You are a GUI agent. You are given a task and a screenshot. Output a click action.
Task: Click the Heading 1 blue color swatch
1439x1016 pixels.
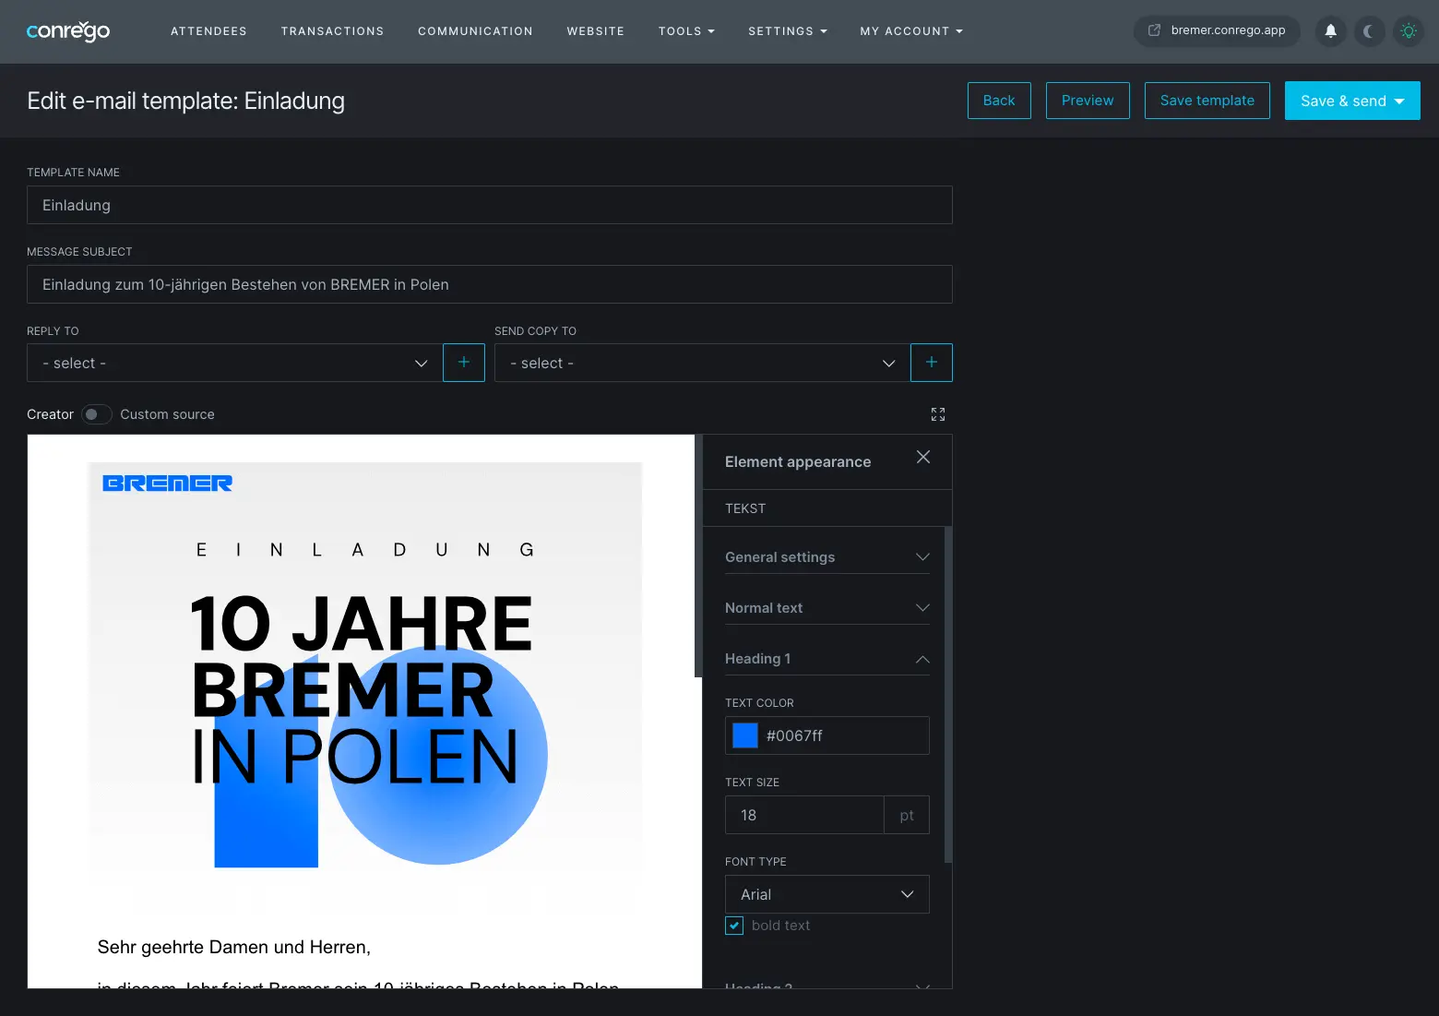point(745,735)
